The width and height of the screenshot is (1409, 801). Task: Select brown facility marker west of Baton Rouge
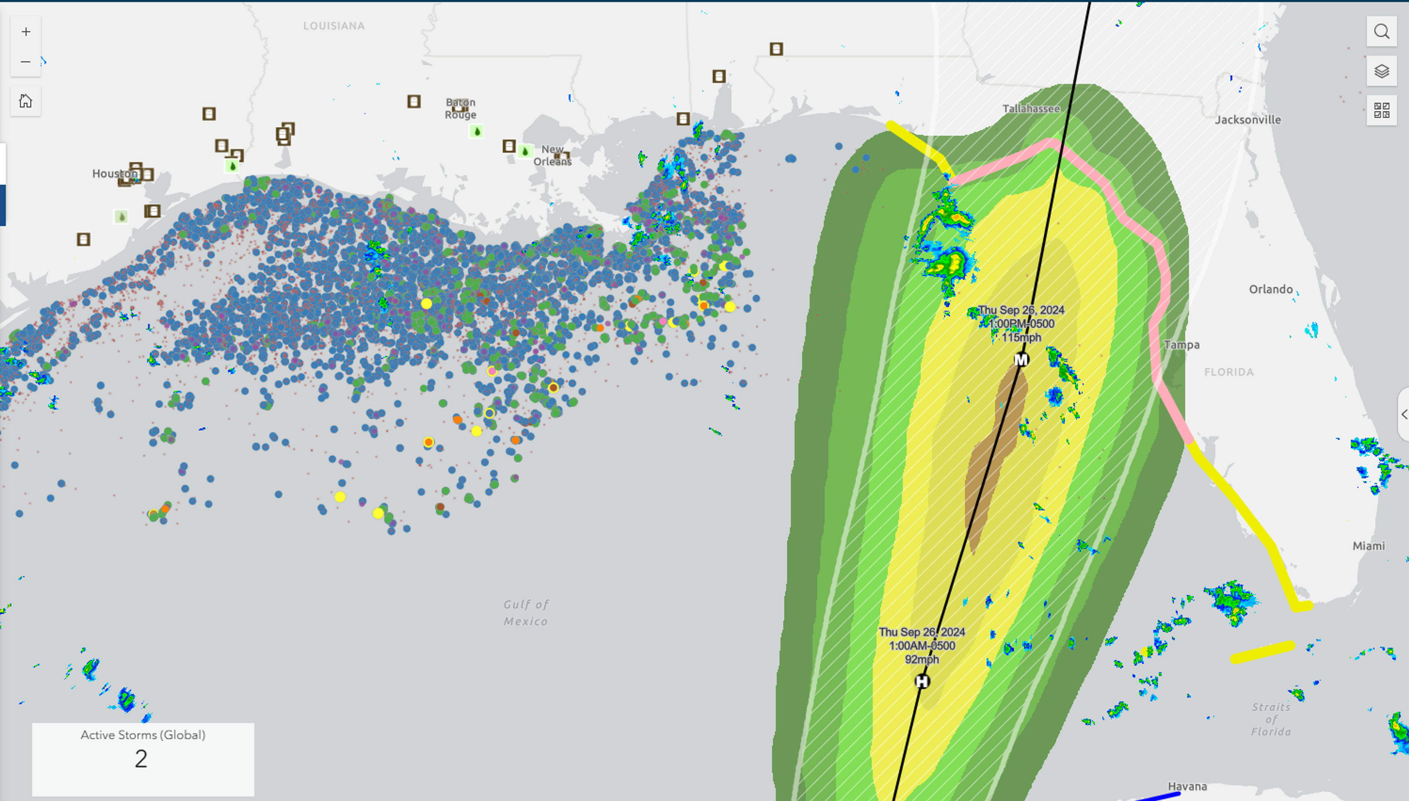pyautogui.click(x=414, y=101)
